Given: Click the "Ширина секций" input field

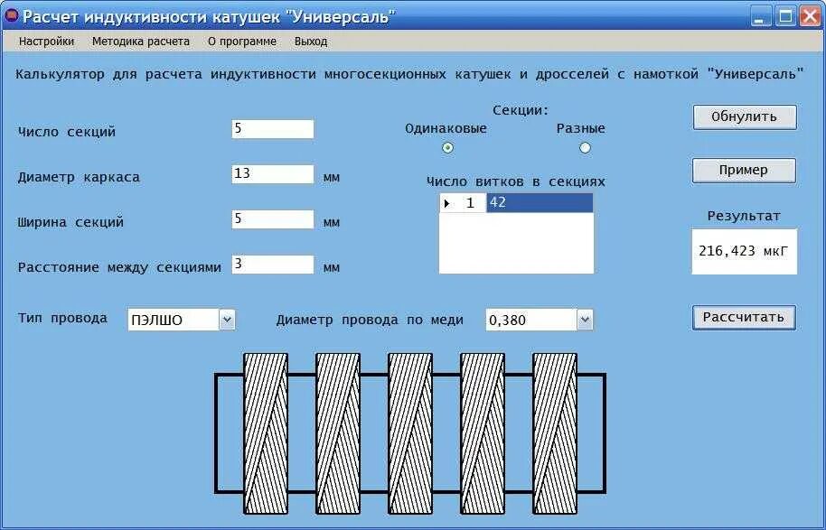Looking at the screenshot, I should (x=271, y=219).
